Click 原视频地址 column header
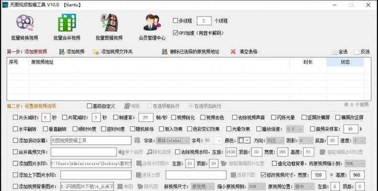378x191 pixels. tap(159, 62)
